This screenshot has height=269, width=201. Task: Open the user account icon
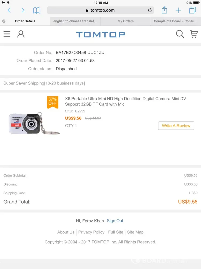[x=21, y=34]
